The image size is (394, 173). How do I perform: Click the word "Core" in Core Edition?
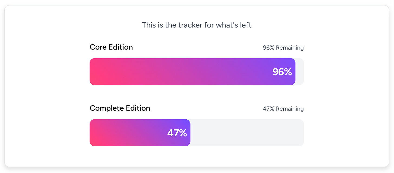pyautogui.click(x=98, y=47)
